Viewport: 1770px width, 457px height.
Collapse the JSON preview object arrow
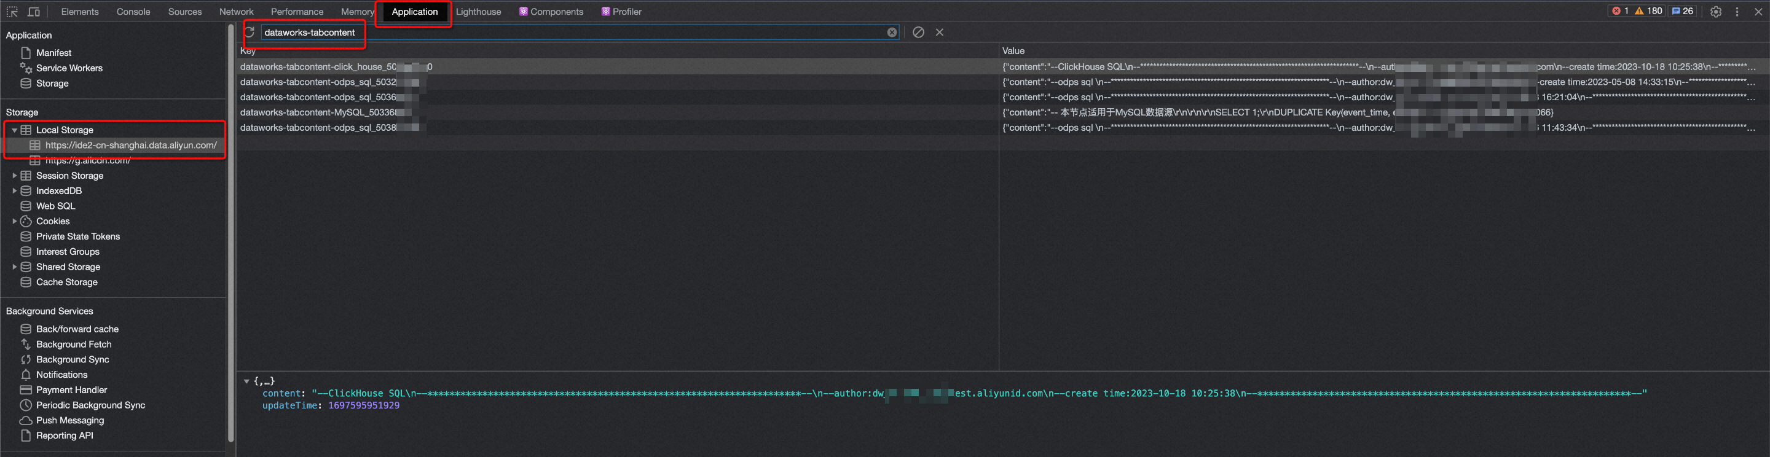click(246, 381)
